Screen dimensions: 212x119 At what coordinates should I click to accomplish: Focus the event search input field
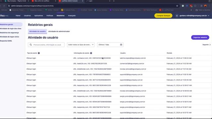tap(46, 45)
